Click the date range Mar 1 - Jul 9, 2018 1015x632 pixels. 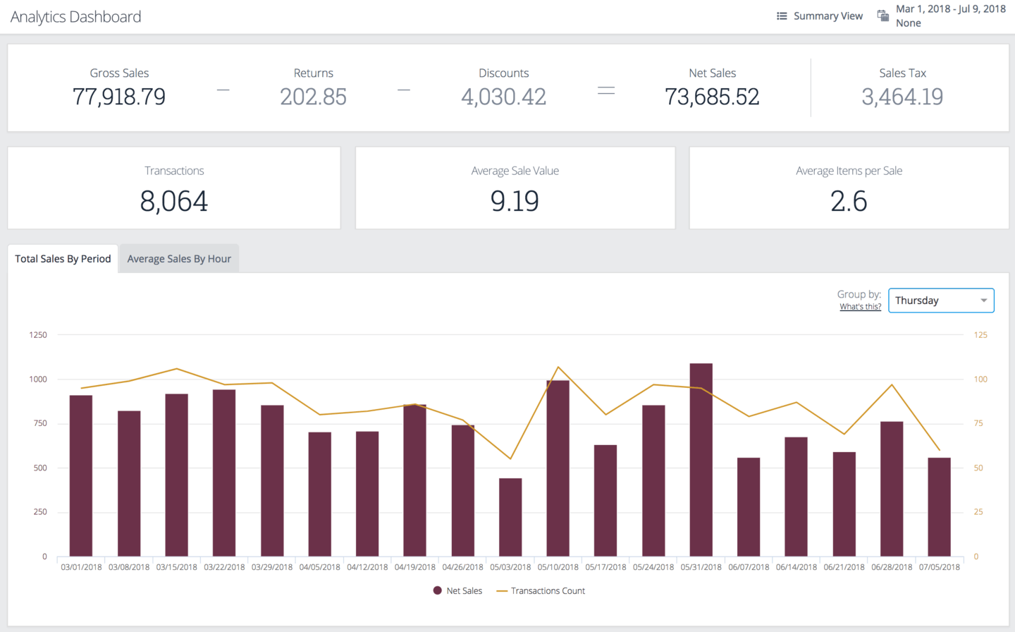[x=951, y=8]
